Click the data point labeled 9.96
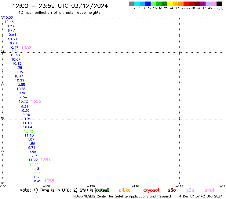 tap(26, 115)
